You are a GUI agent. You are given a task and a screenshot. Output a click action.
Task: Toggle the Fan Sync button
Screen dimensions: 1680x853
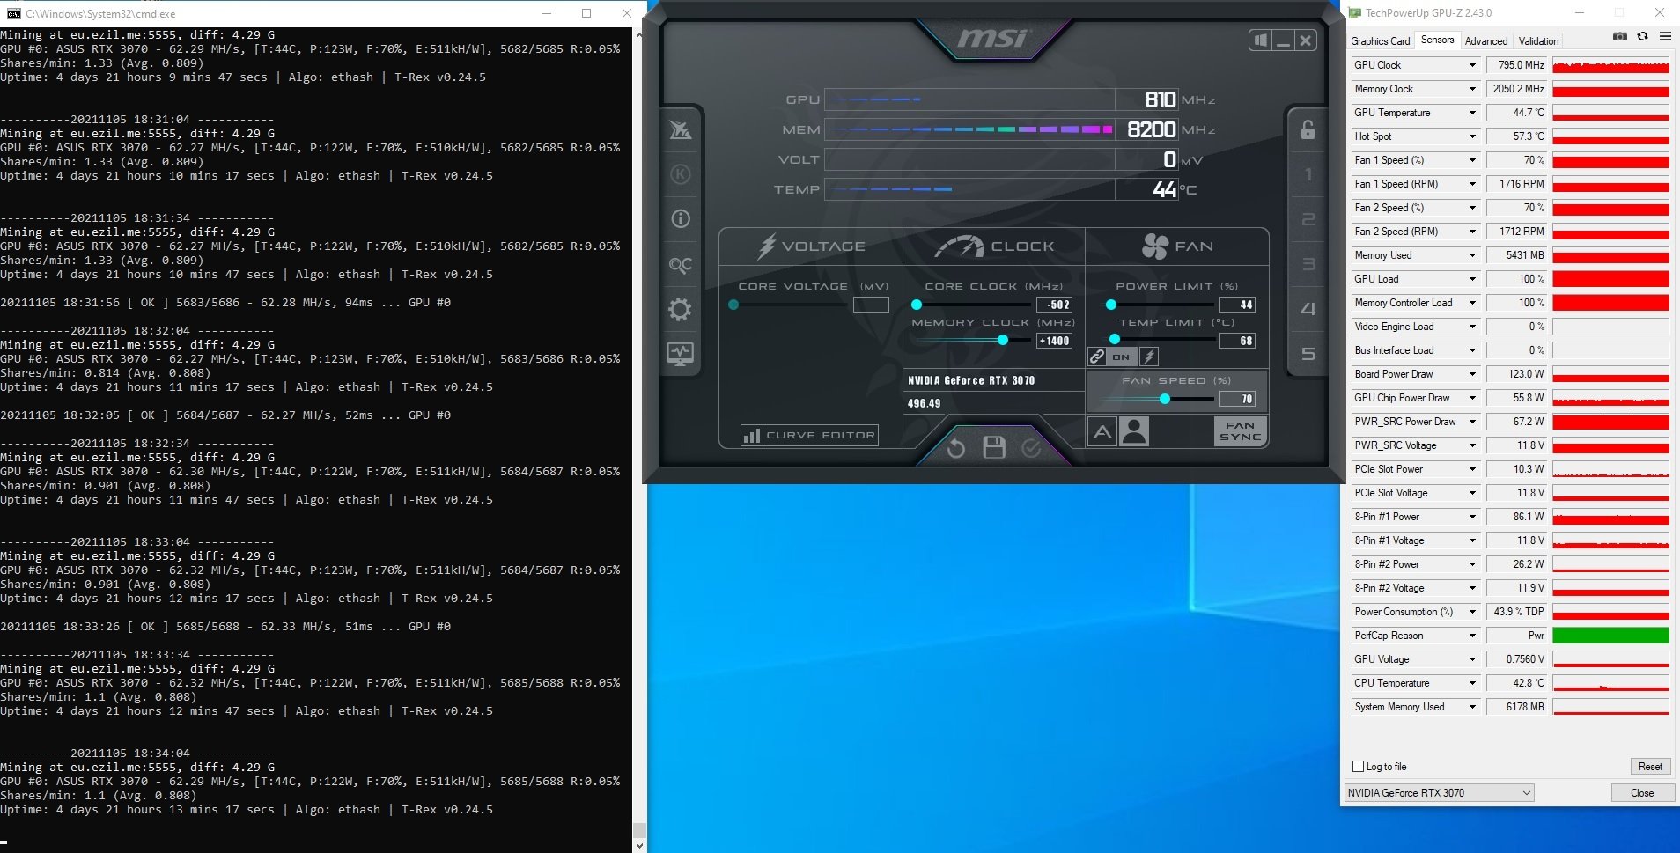tap(1240, 430)
